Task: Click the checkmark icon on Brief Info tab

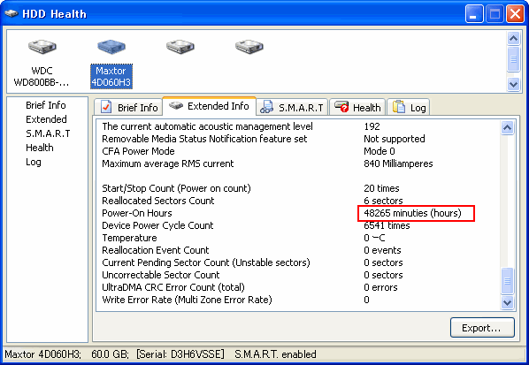Action: point(106,107)
